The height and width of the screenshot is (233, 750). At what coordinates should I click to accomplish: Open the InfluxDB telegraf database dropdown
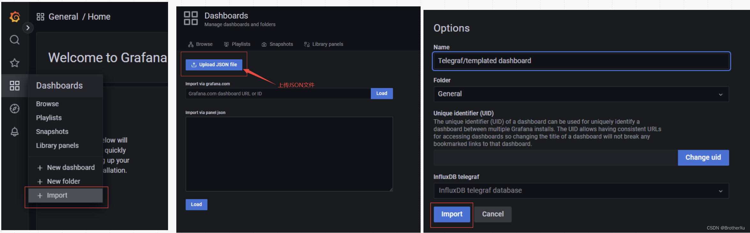tap(581, 191)
